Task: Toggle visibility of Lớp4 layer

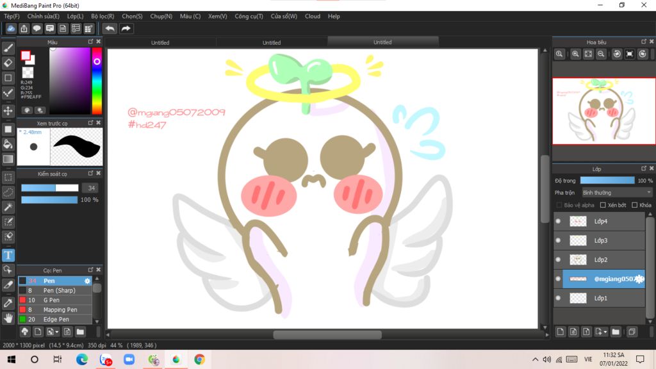Action: pos(558,221)
